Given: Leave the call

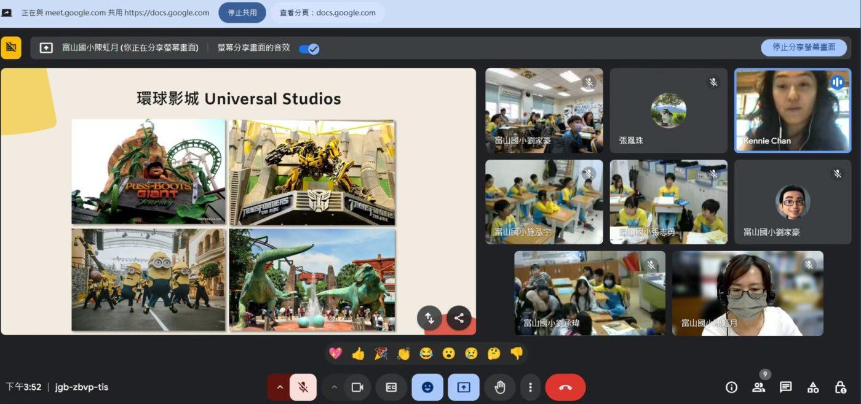Looking at the screenshot, I should (565, 387).
